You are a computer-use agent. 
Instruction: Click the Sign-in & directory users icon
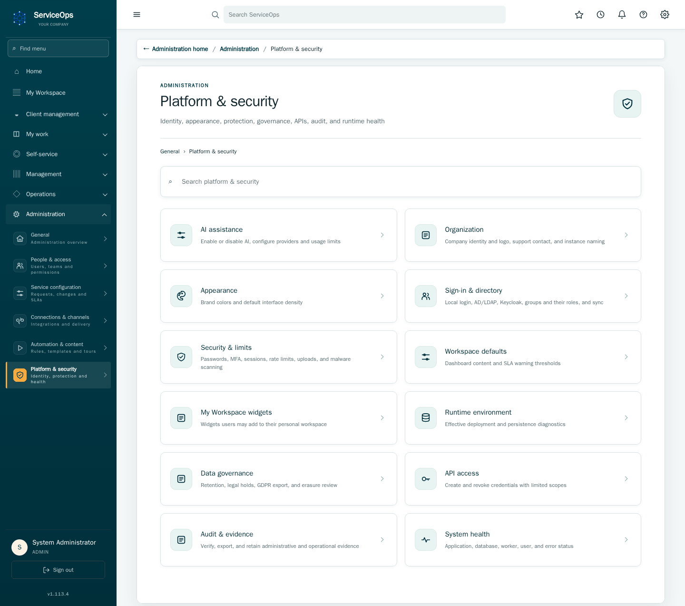tap(426, 296)
